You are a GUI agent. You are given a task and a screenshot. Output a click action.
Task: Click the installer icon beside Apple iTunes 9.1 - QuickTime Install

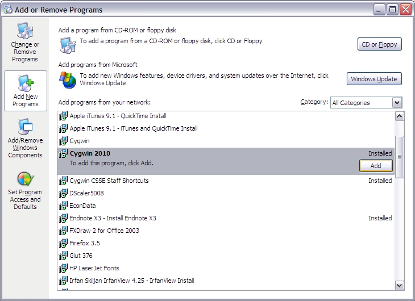[x=63, y=116]
